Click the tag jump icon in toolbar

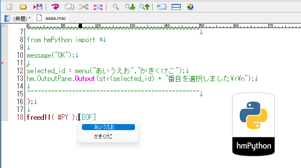click(162, 7)
